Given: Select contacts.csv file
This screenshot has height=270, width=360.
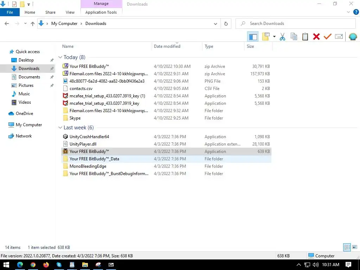Looking at the screenshot, I should click(x=166, y=88).
